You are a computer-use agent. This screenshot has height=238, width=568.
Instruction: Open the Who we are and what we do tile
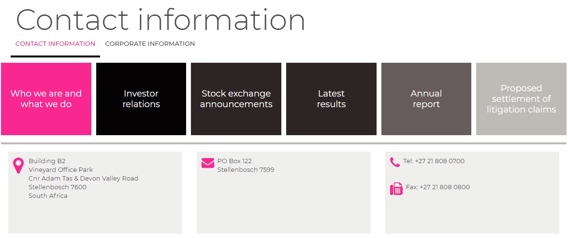pos(46,99)
